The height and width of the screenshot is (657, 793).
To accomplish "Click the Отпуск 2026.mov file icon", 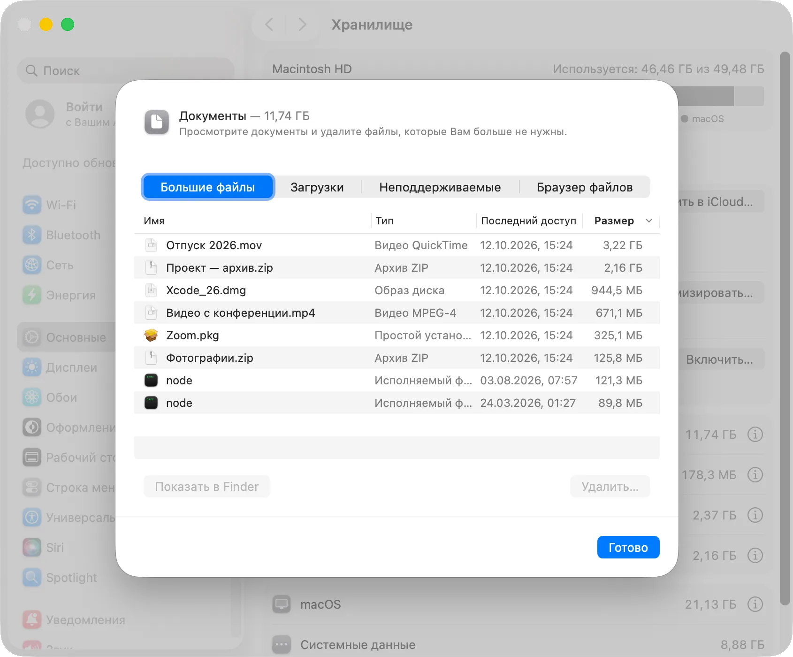I will pos(151,245).
